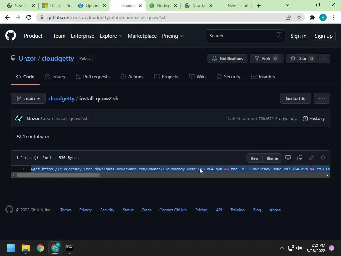Click the GitHub logo in the header

[x=10, y=35]
